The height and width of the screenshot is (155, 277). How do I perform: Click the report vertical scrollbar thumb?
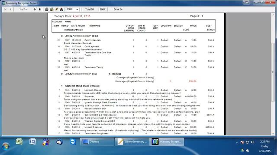tap(273, 72)
